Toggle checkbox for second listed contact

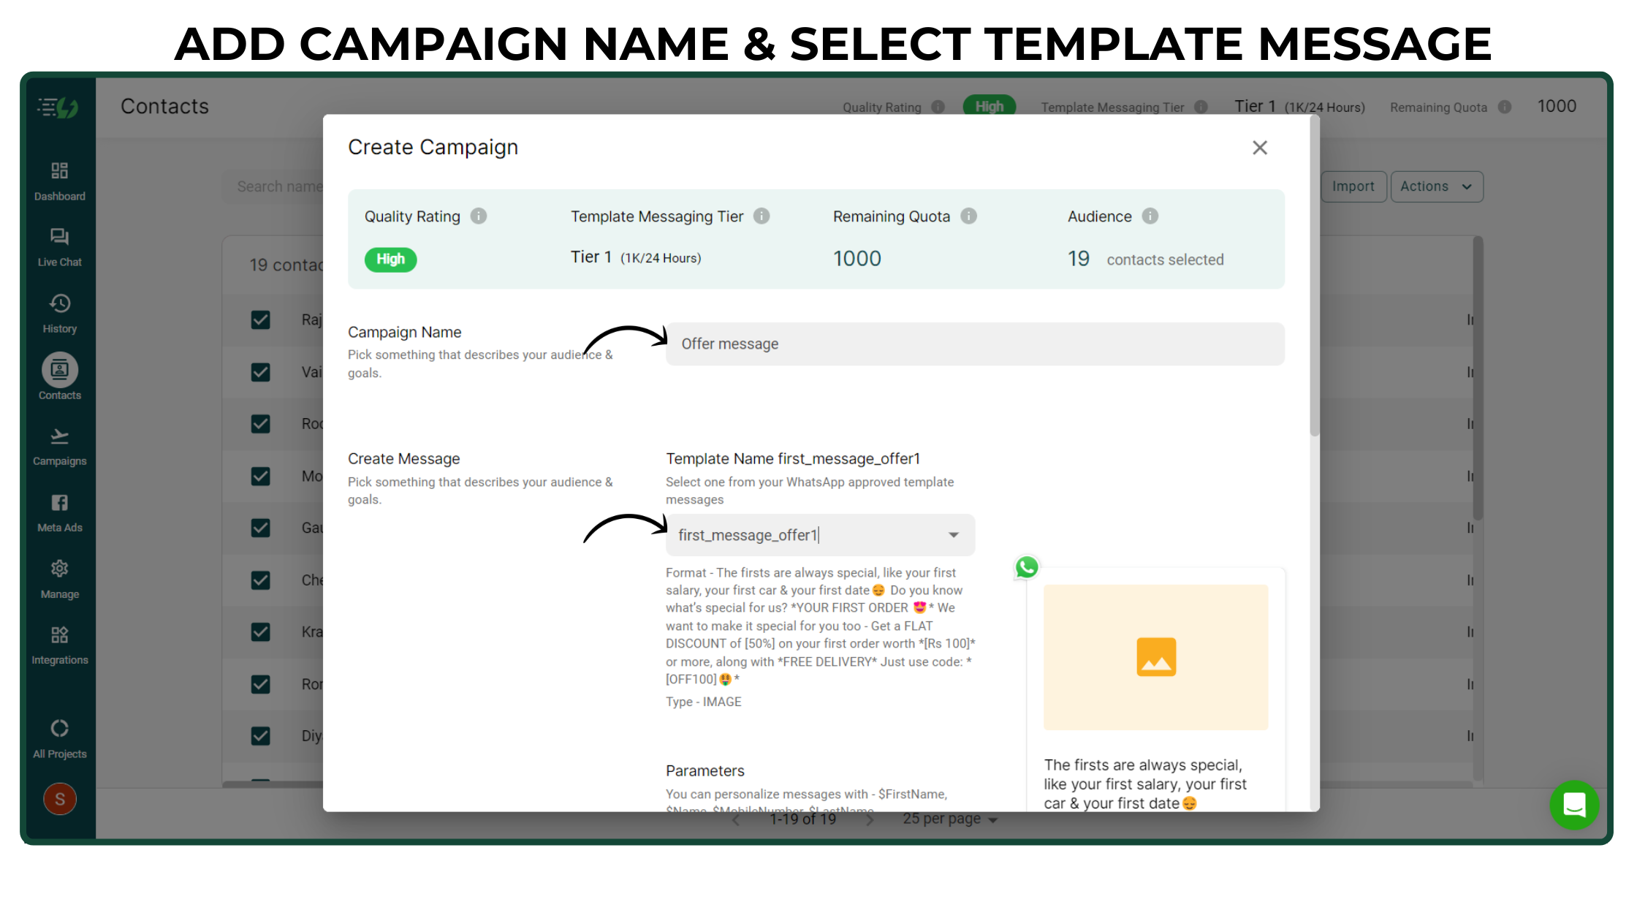click(x=259, y=371)
